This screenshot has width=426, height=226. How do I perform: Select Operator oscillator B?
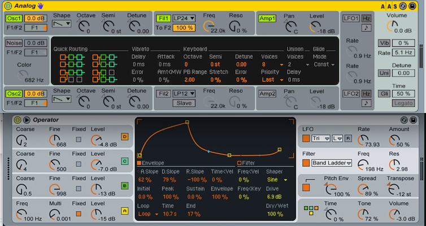pyautogui.click(x=125, y=186)
